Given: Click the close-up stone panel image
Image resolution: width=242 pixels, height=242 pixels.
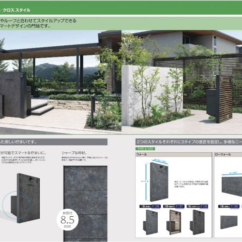Looking at the screenshot, I should (x=85, y=204).
